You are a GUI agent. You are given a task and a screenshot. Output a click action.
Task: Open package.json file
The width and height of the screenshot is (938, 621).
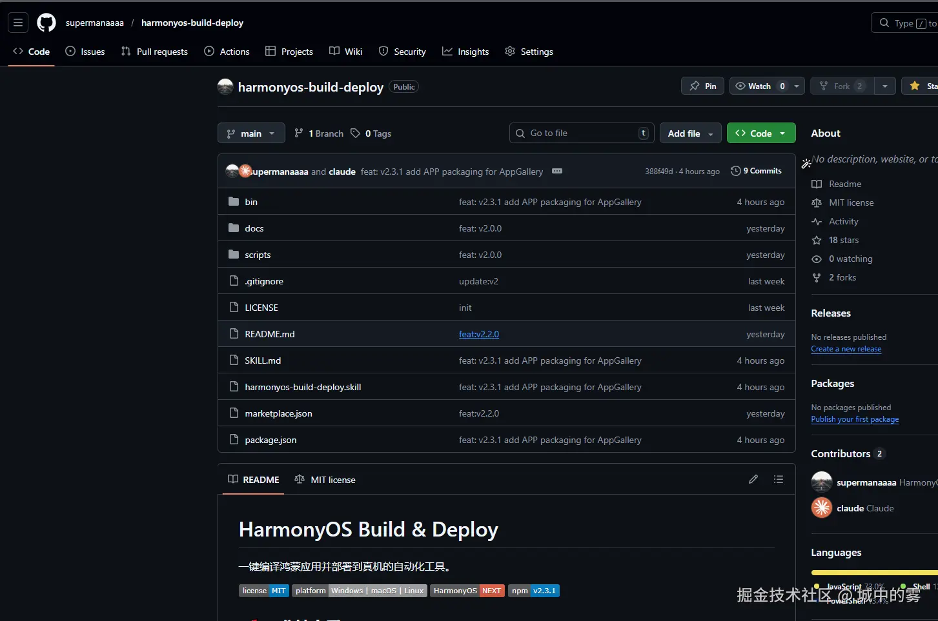270,440
